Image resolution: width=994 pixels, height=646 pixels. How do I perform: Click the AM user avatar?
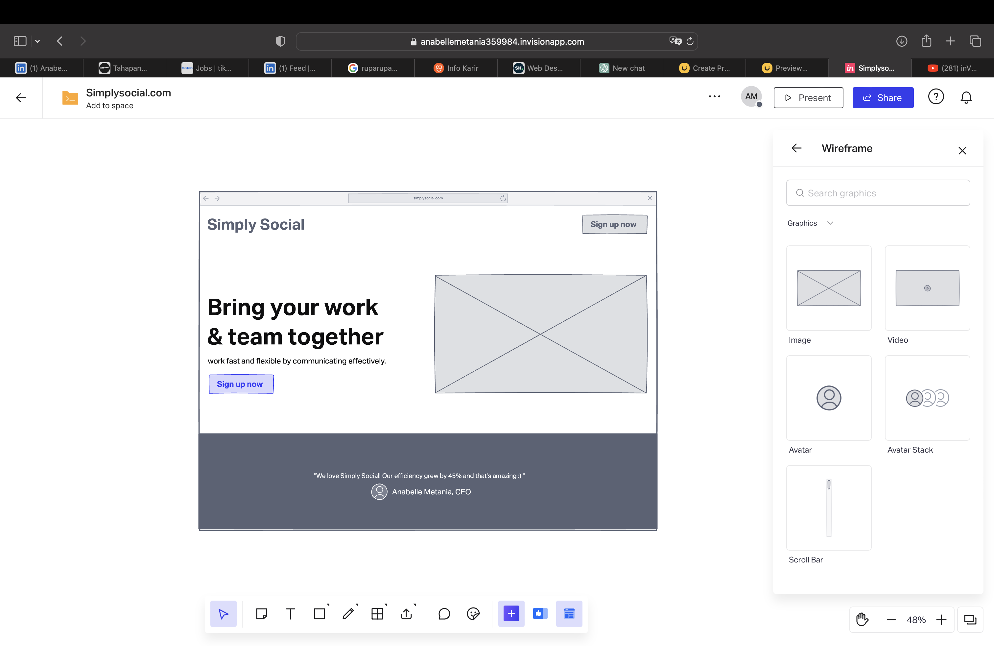click(x=751, y=96)
